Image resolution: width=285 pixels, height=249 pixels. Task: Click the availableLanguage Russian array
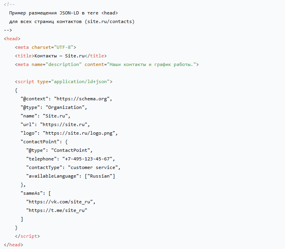(100, 176)
